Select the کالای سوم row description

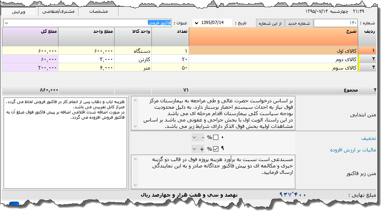(x=273, y=68)
